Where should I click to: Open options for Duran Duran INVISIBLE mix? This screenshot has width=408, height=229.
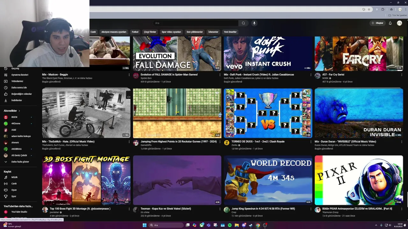402,142
